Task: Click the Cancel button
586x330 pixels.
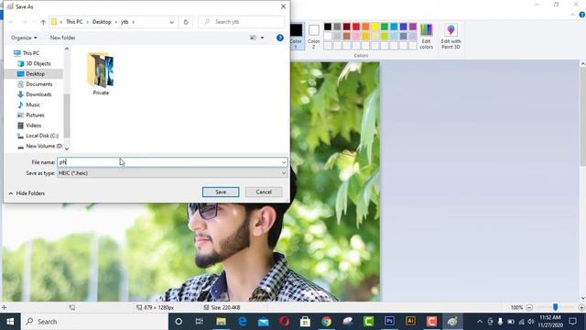Action: [x=264, y=192]
